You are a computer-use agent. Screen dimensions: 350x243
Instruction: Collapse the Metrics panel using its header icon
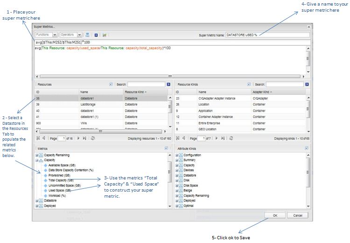[x=167, y=148]
